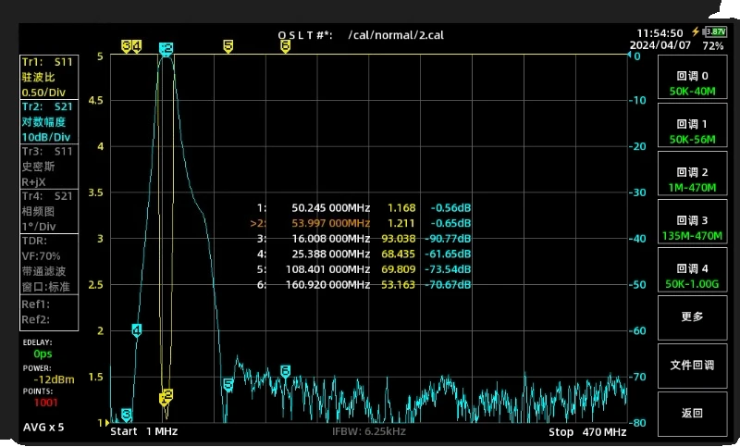Select trace Tr3 S11 Smith panel
Image resolution: width=740 pixels, height=447 pixels.
pyautogui.click(x=49, y=167)
